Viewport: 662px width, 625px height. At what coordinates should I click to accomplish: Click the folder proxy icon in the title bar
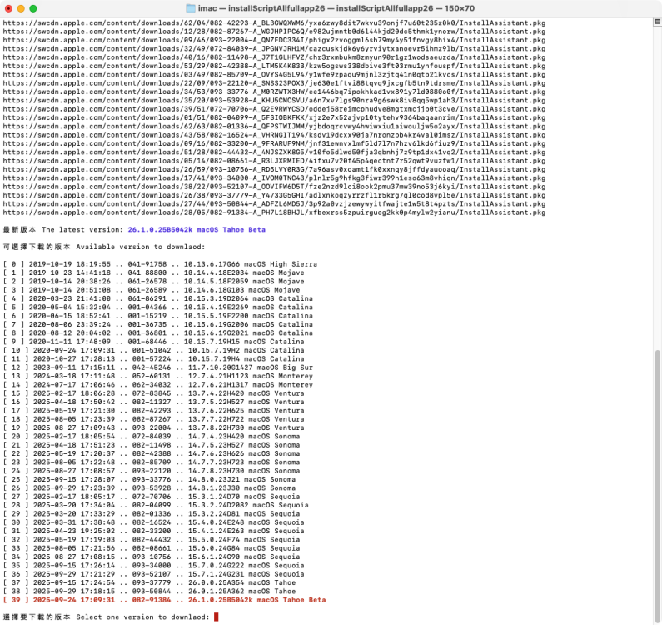[x=191, y=8]
